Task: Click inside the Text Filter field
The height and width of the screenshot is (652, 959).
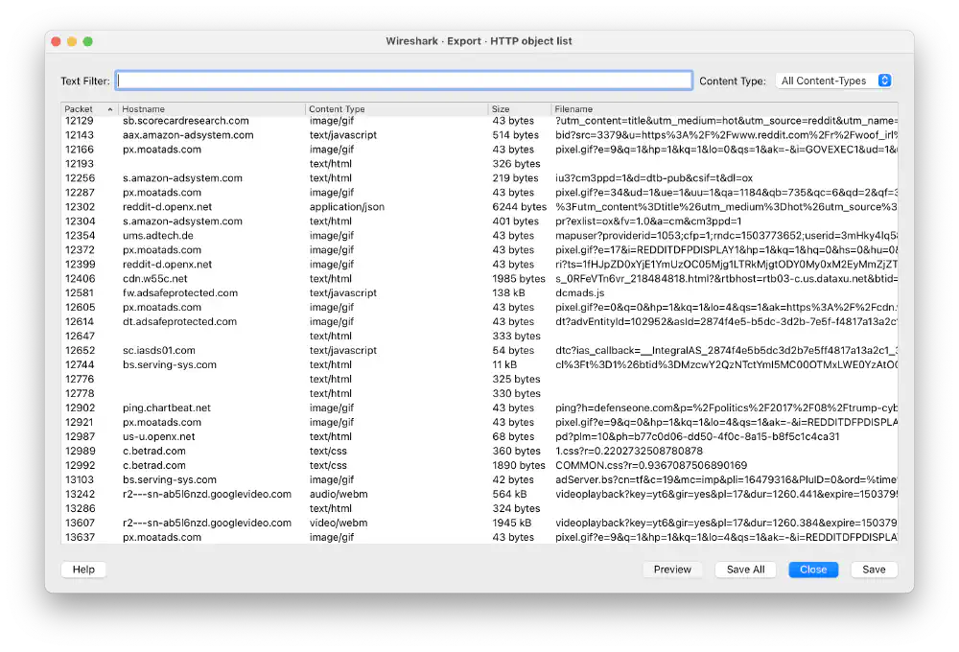Action: coord(403,80)
